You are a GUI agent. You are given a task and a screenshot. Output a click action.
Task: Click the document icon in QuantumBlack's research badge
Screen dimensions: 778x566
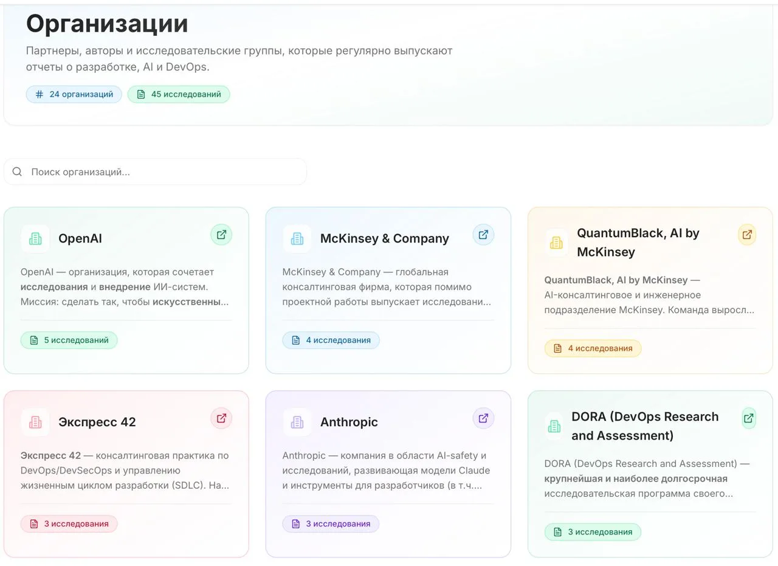click(558, 348)
